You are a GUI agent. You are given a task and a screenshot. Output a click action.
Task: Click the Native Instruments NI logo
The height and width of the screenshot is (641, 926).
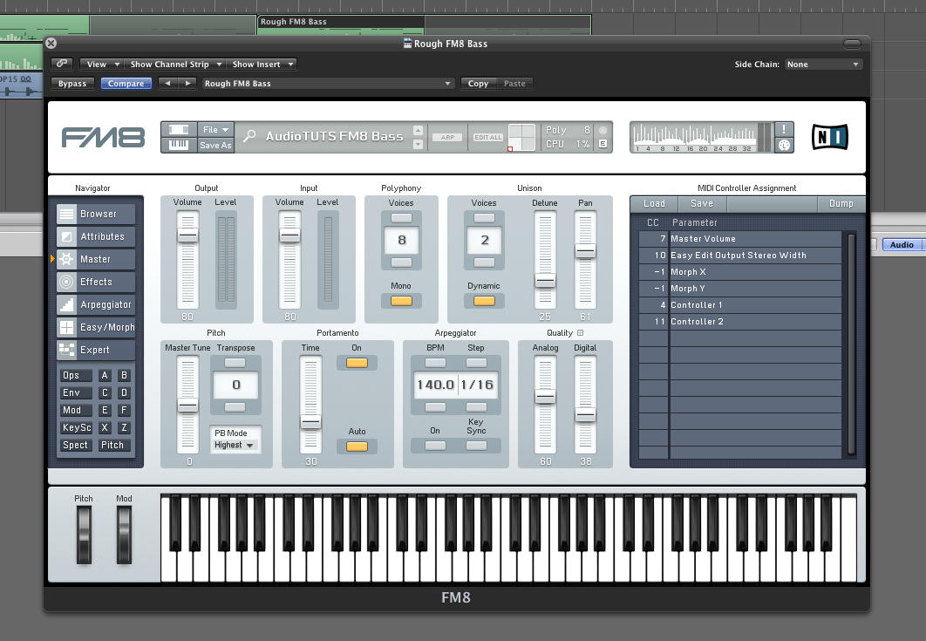click(830, 137)
